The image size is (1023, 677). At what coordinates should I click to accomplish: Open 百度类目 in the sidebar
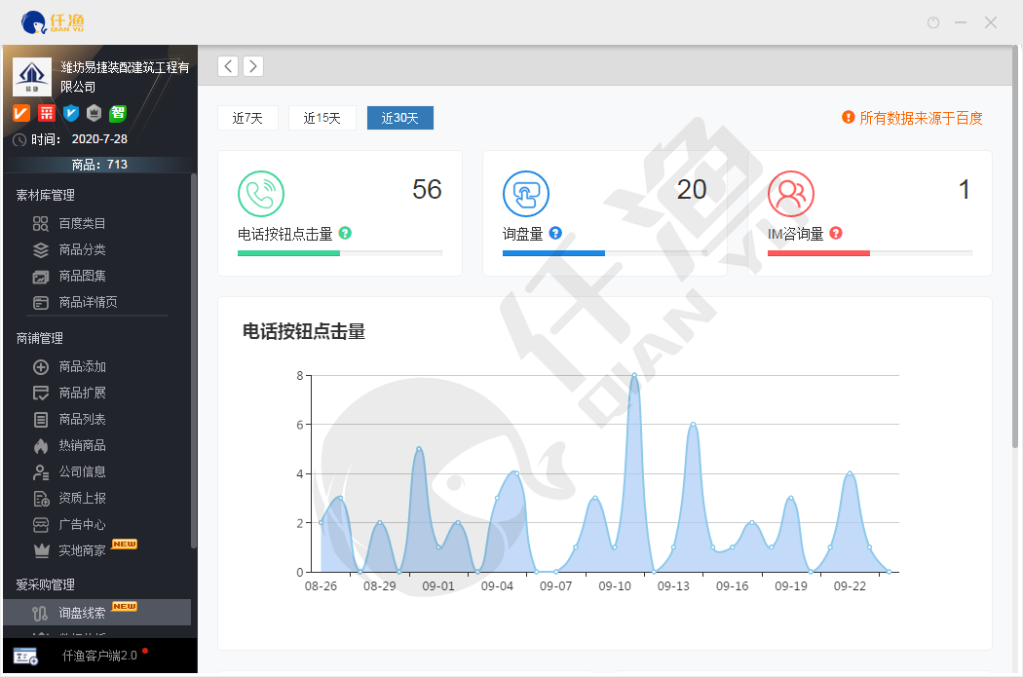[82, 223]
